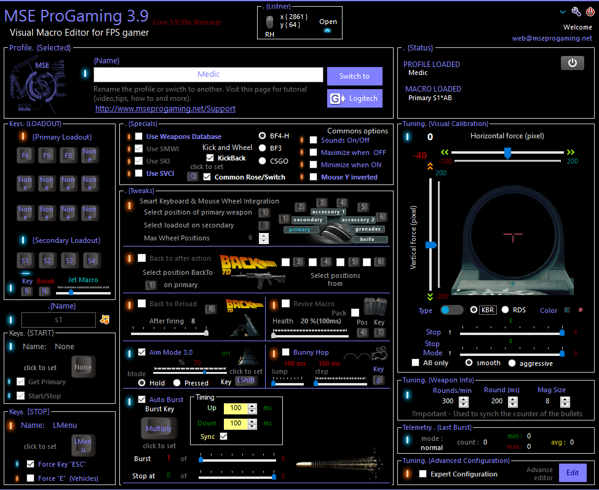The image size is (599, 490).
Task: Select the F6 primary loadout key
Action: pyautogui.click(x=25, y=156)
